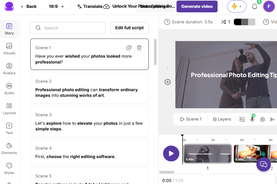Duplicate Scene 1 with the copy icon

[x=129, y=48]
